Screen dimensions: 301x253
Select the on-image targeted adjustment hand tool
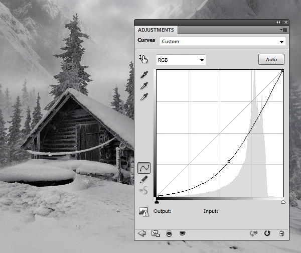coord(143,59)
